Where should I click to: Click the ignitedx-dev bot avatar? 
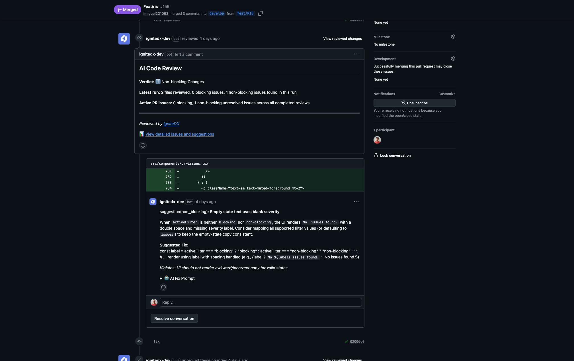pyautogui.click(x=124, y=39)
